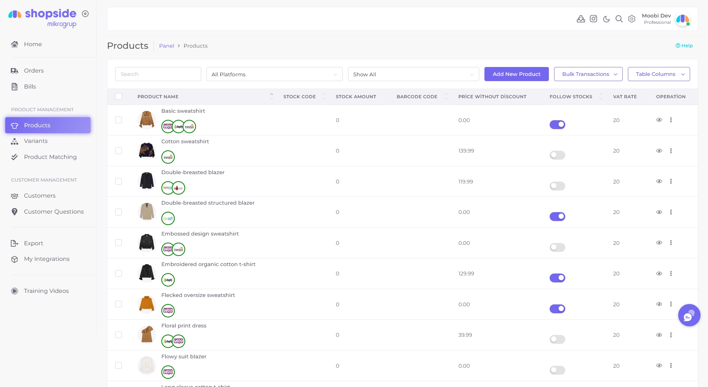The image size is (708, 387).
Task: View Flowy suit blazer eye icon
Action: click(x=659, y=365)
